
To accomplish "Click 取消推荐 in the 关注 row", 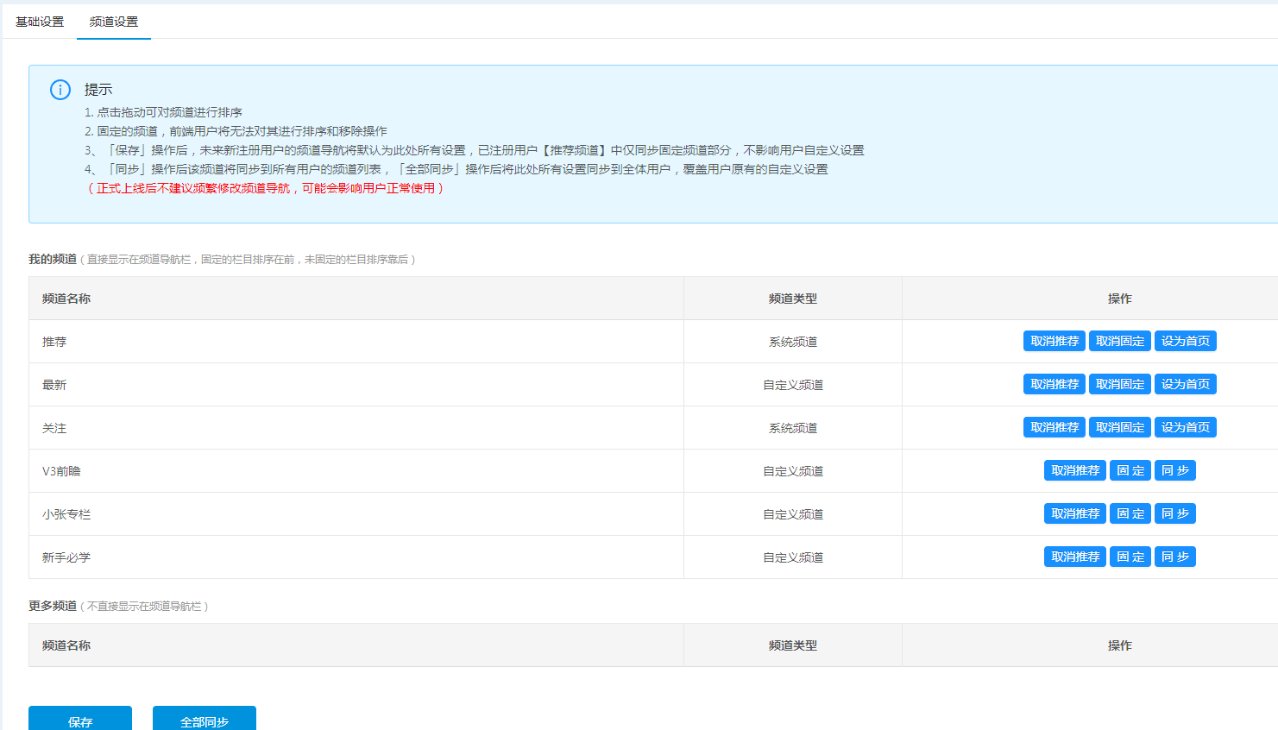I will point(1055,427).
